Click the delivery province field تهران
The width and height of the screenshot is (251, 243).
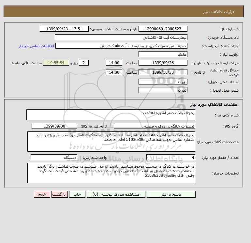tap(163, 82)
